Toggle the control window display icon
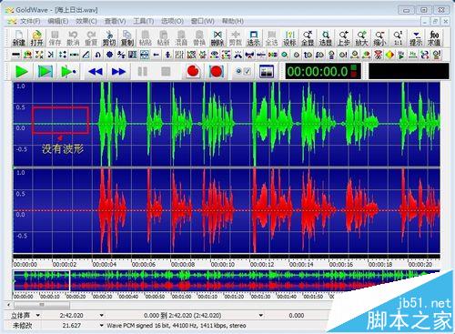 (267, 72)
